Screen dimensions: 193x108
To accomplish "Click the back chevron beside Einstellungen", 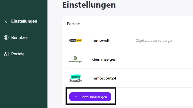I will 6,21.
